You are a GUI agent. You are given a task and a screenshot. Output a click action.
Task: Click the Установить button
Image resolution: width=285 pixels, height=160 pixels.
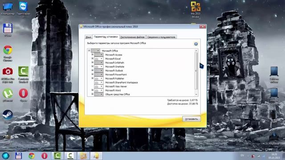pyautogui.click(x=191, y=119)
